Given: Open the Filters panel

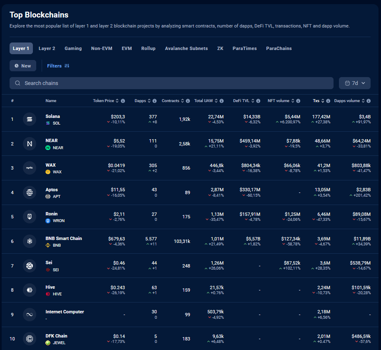Looking at the screenshot, I should coord(58,66).
